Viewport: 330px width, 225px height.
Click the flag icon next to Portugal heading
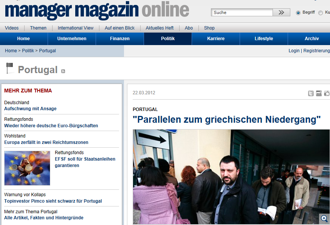pyautogui.click(x=9, y=69)
